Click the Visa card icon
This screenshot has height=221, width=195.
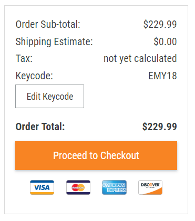pos(42,187)
